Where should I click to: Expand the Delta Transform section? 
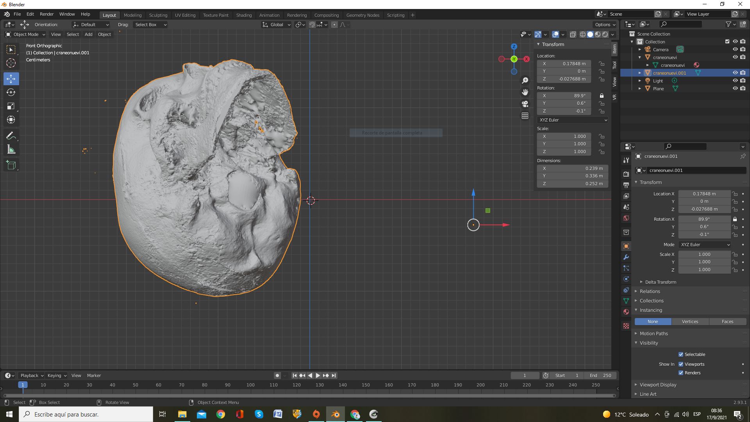660,282
